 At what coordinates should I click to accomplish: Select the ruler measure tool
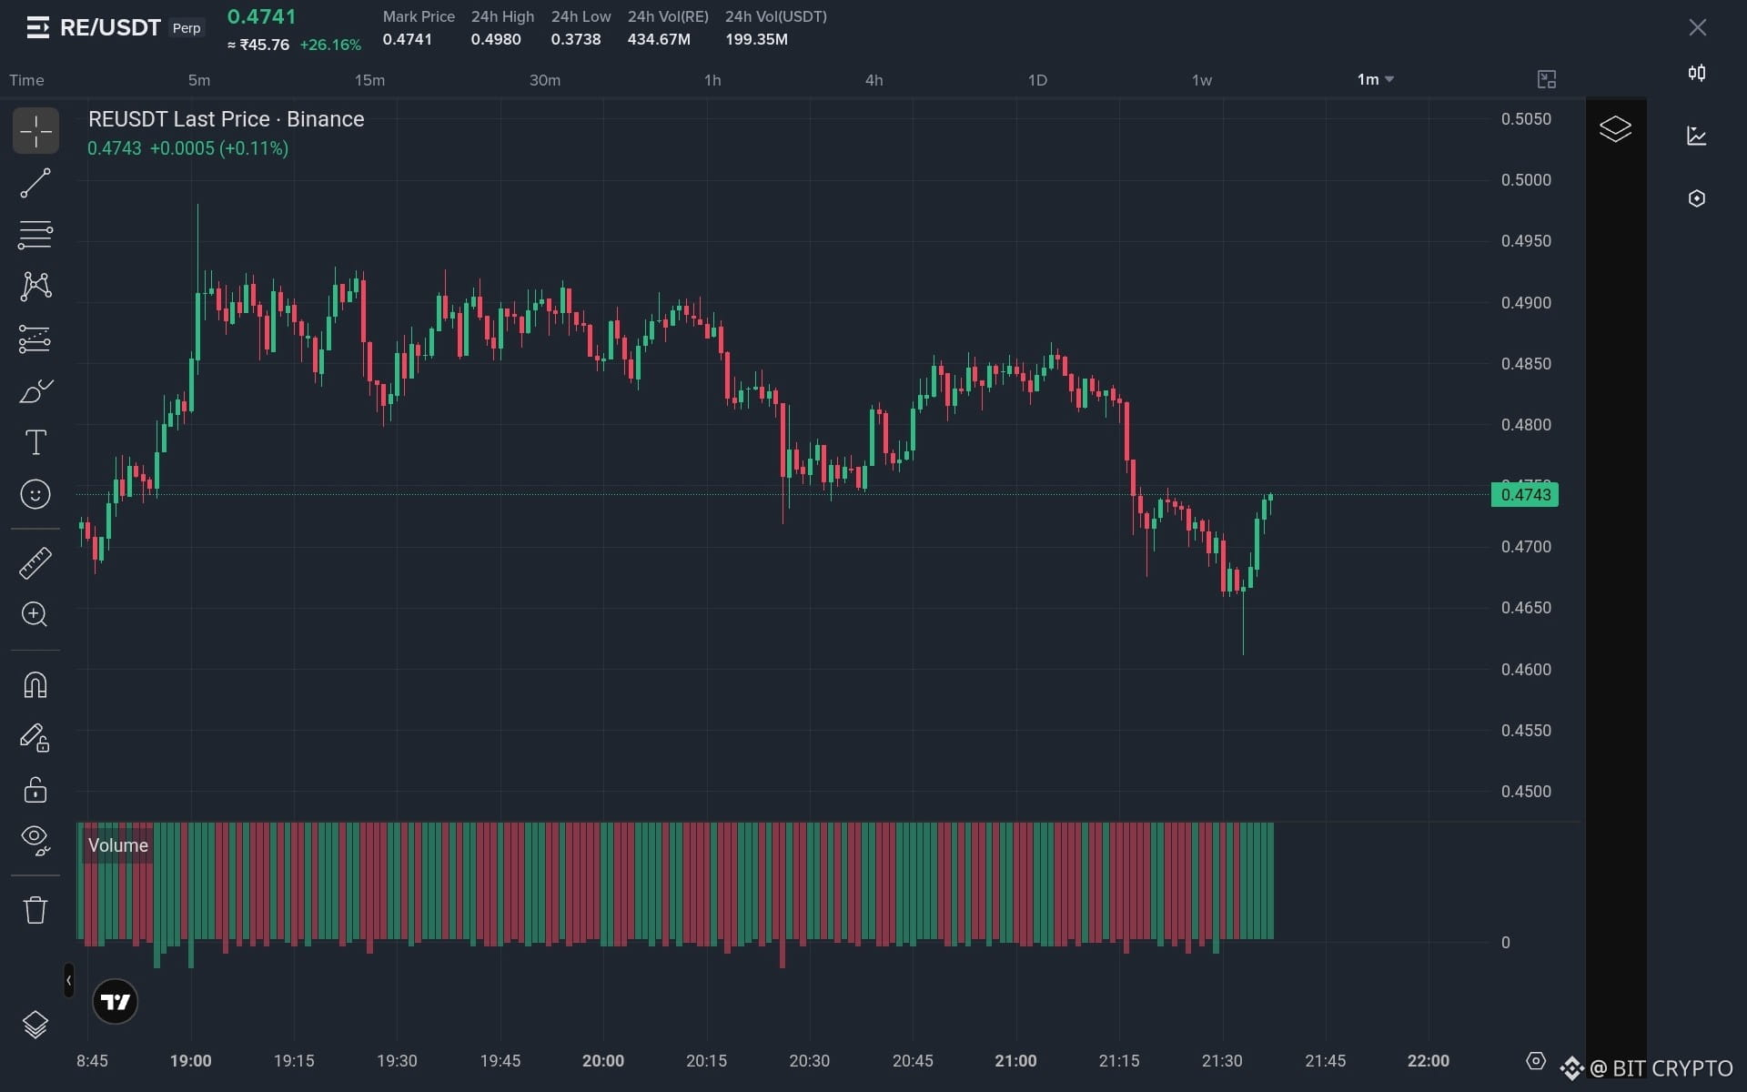click(x=35, y=563)
